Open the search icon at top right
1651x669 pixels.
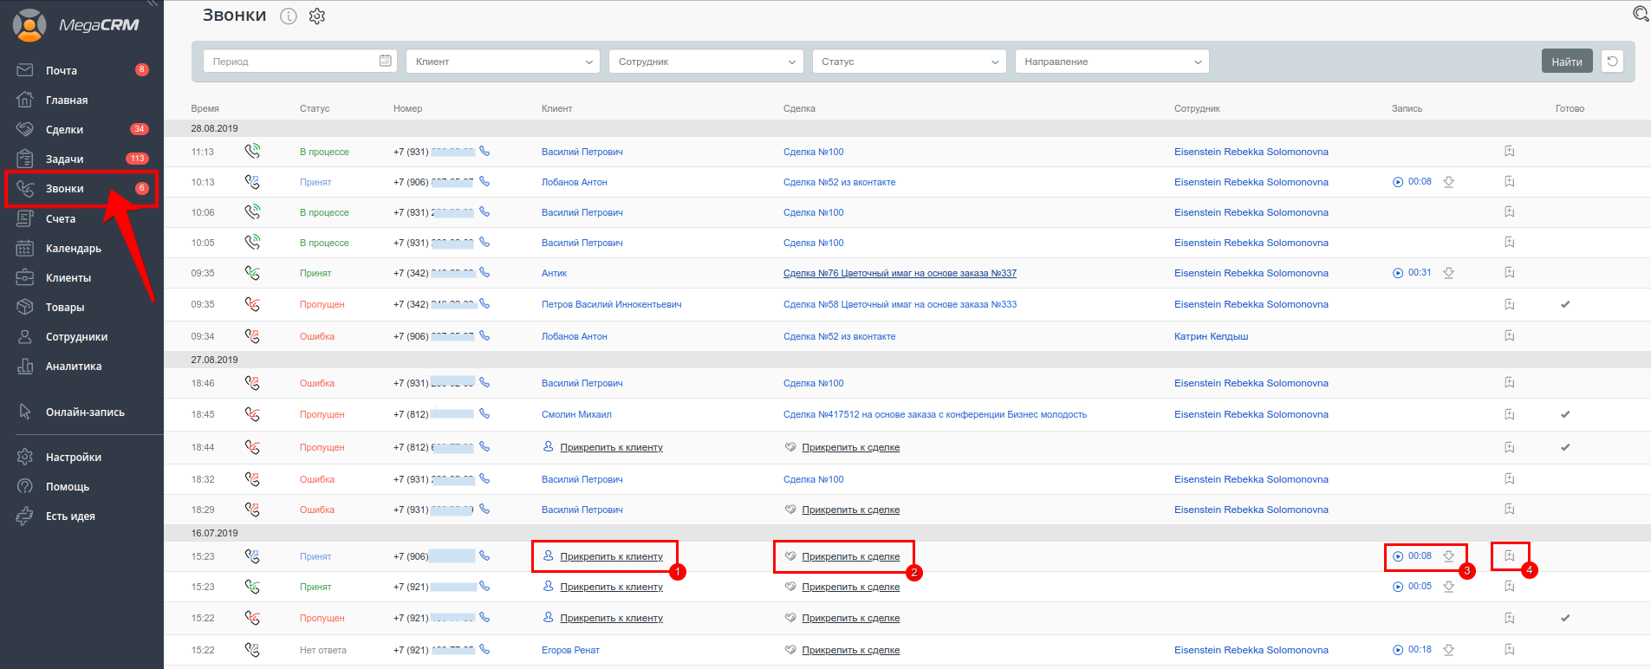[x=1641, y=13]
